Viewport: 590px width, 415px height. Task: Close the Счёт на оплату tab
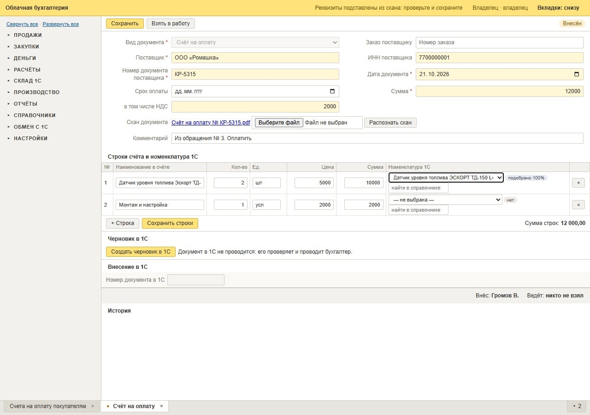[161, 406]
